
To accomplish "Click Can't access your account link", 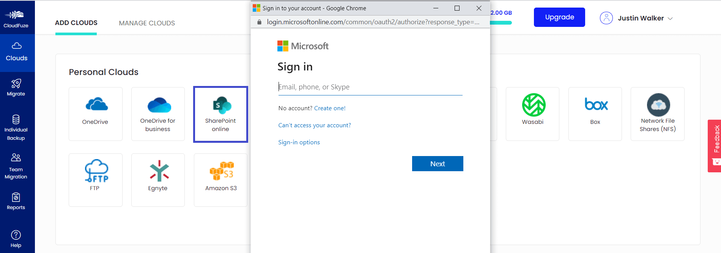I will point(315,125).
